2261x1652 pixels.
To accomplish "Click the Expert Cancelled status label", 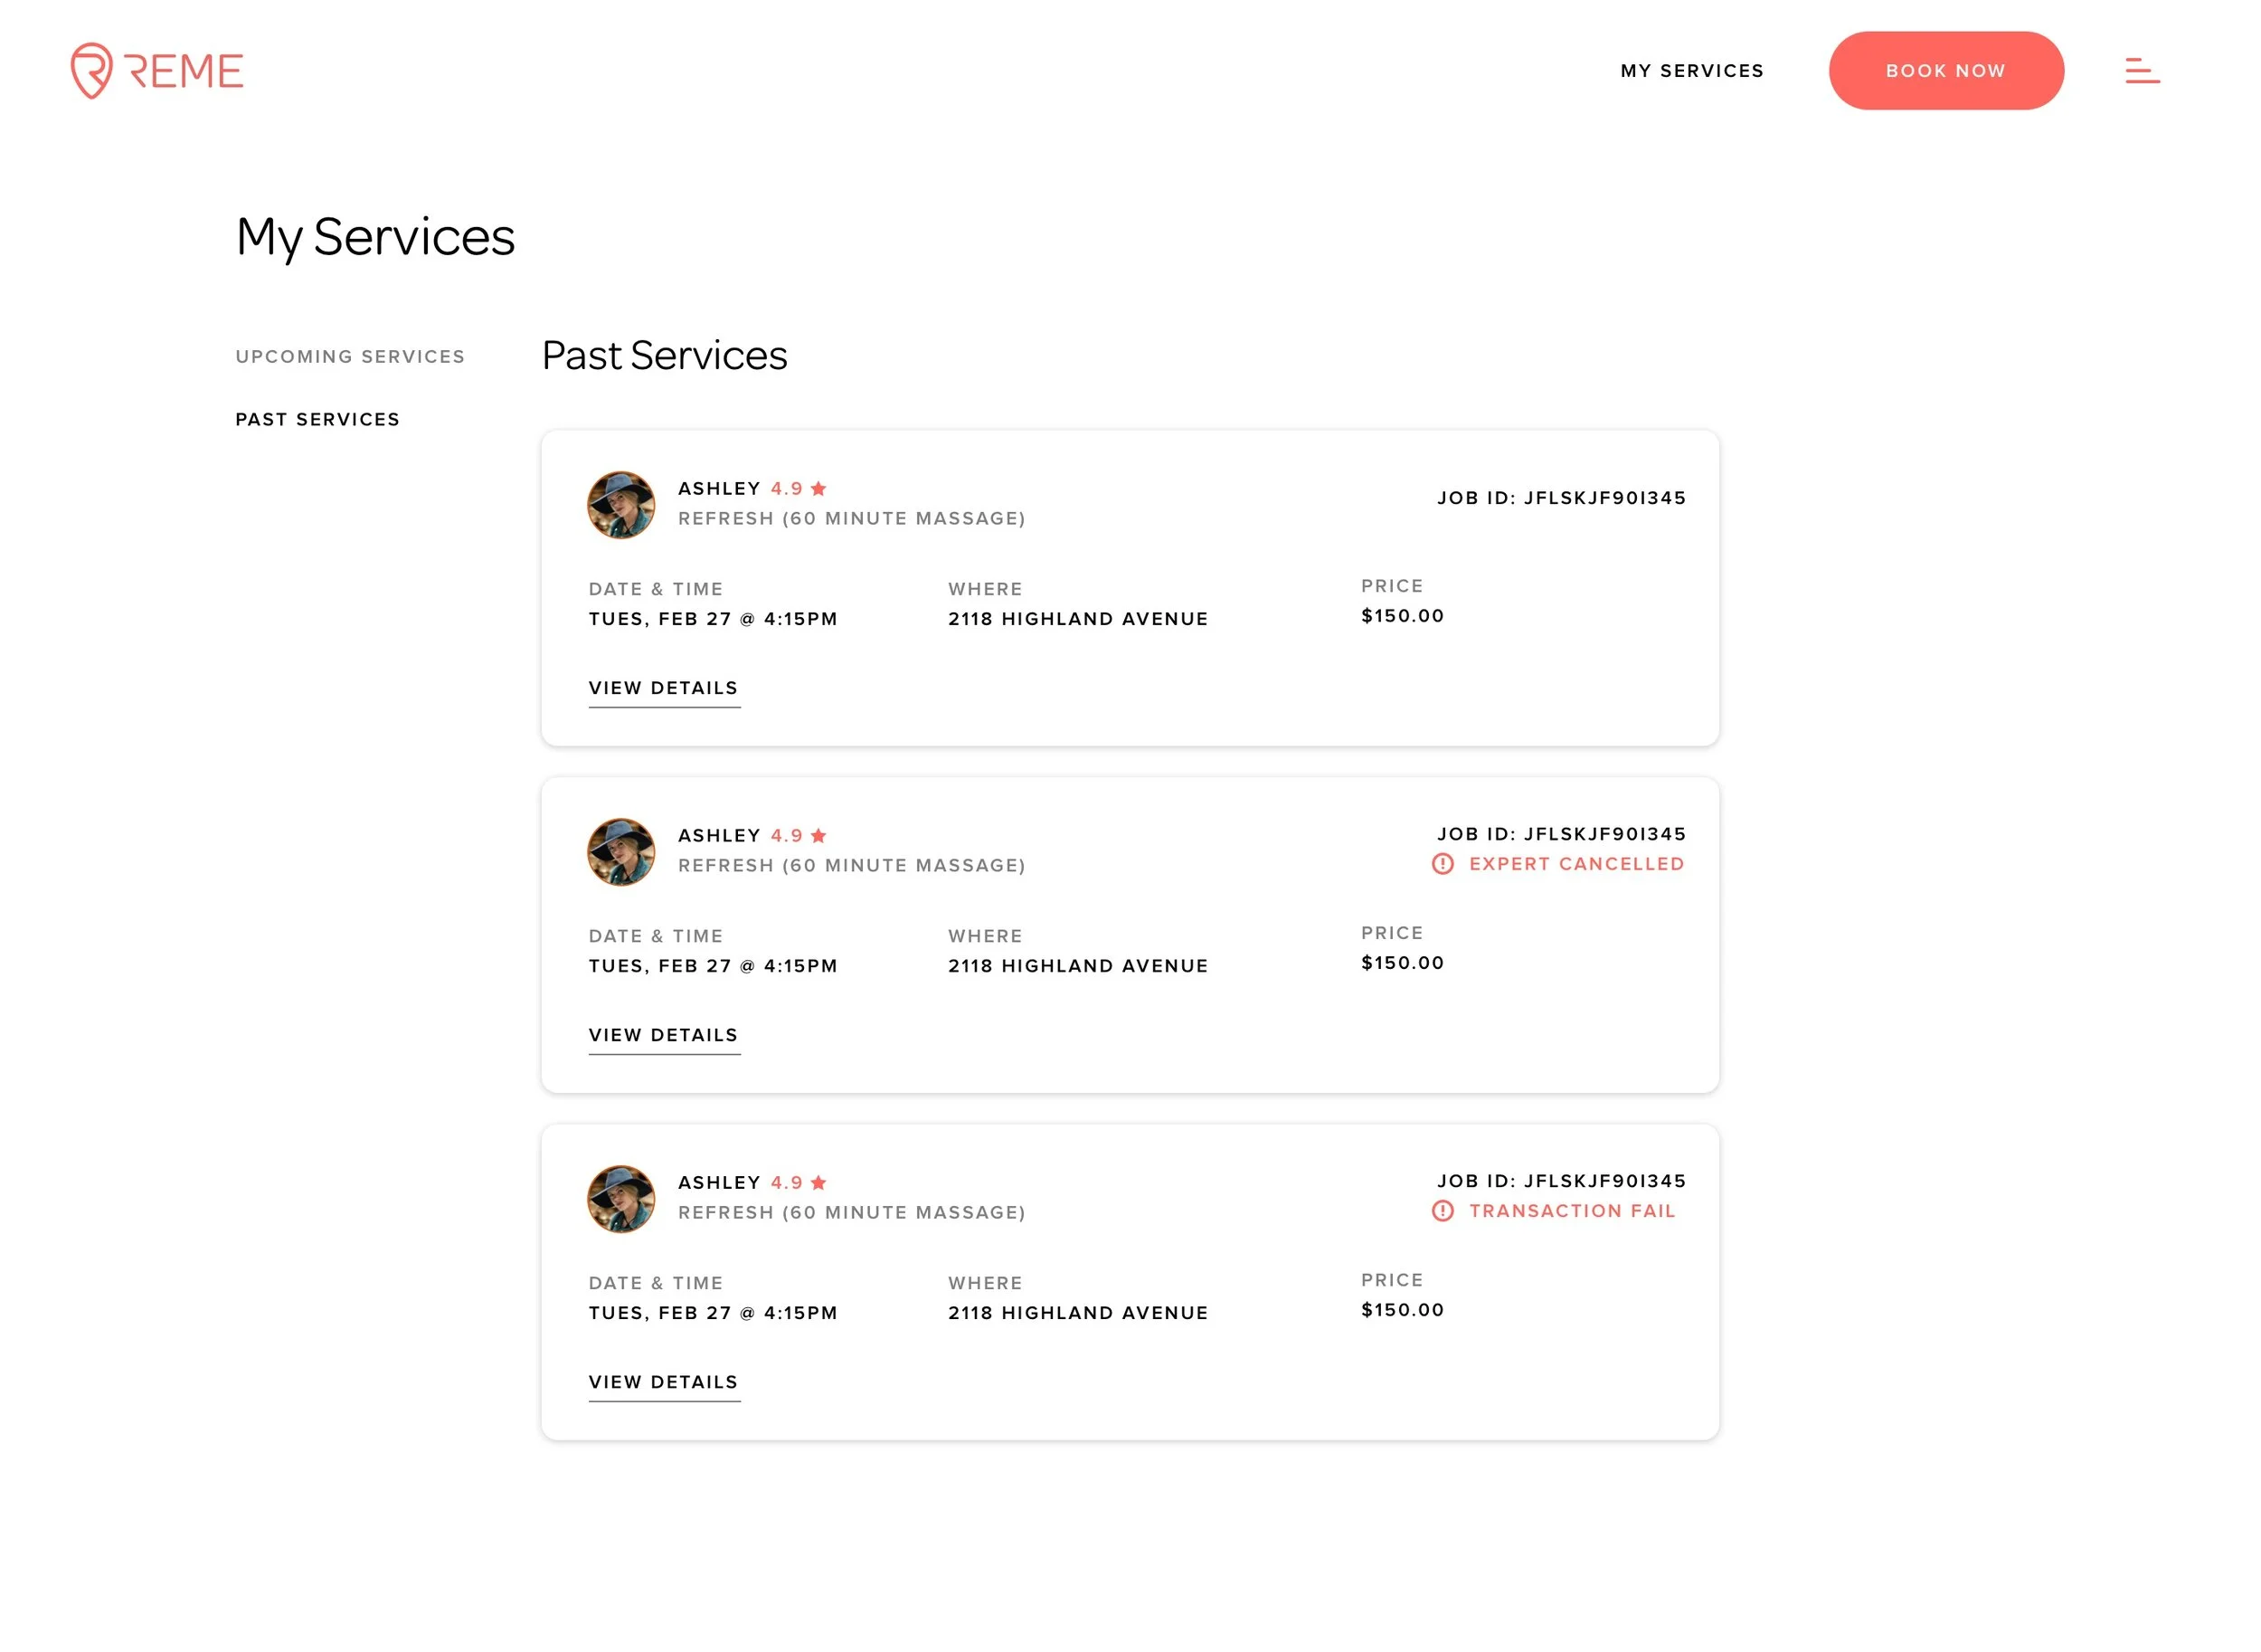I will tap(1576, 864).
